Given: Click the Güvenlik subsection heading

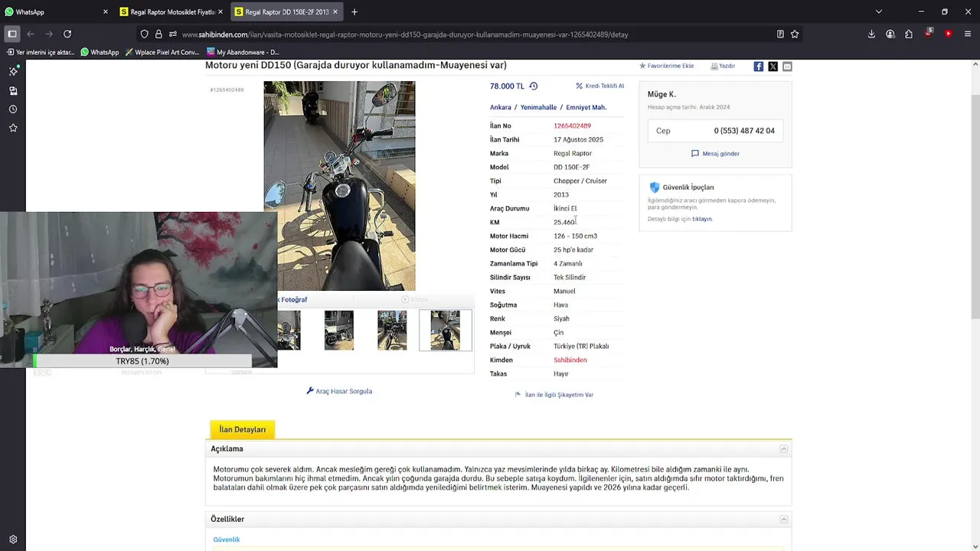Looking at the screenshot, I should pyautogui.click(x=227, y=540).
